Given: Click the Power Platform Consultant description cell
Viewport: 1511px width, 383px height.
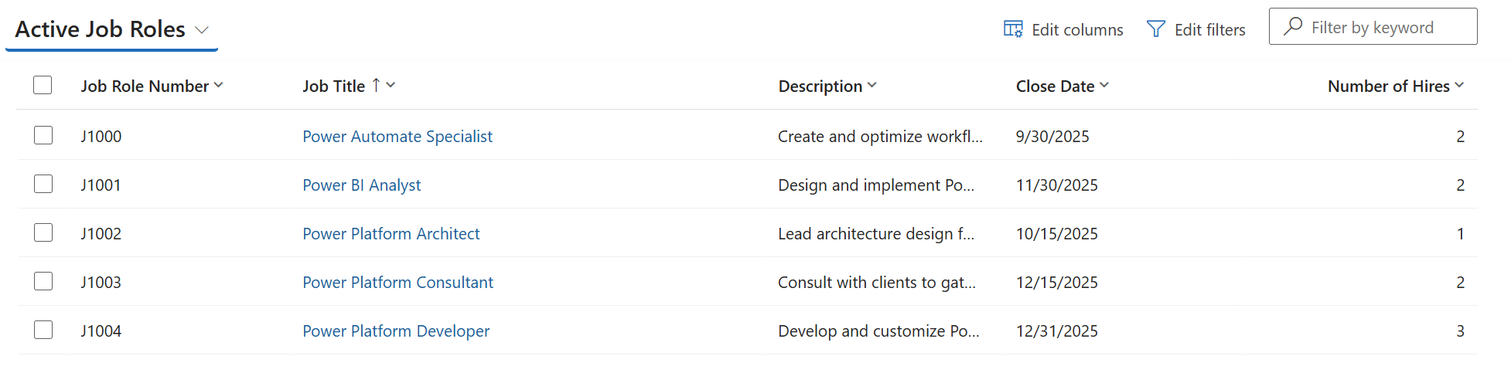Looking at the screenshot, I should pyautogui.click(x=876, y=283).
